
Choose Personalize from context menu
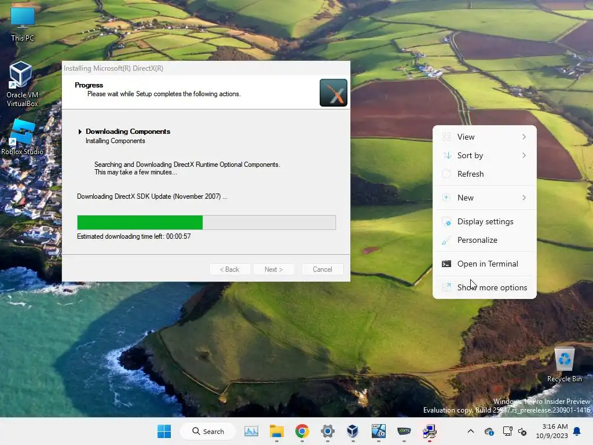point(485,240)
